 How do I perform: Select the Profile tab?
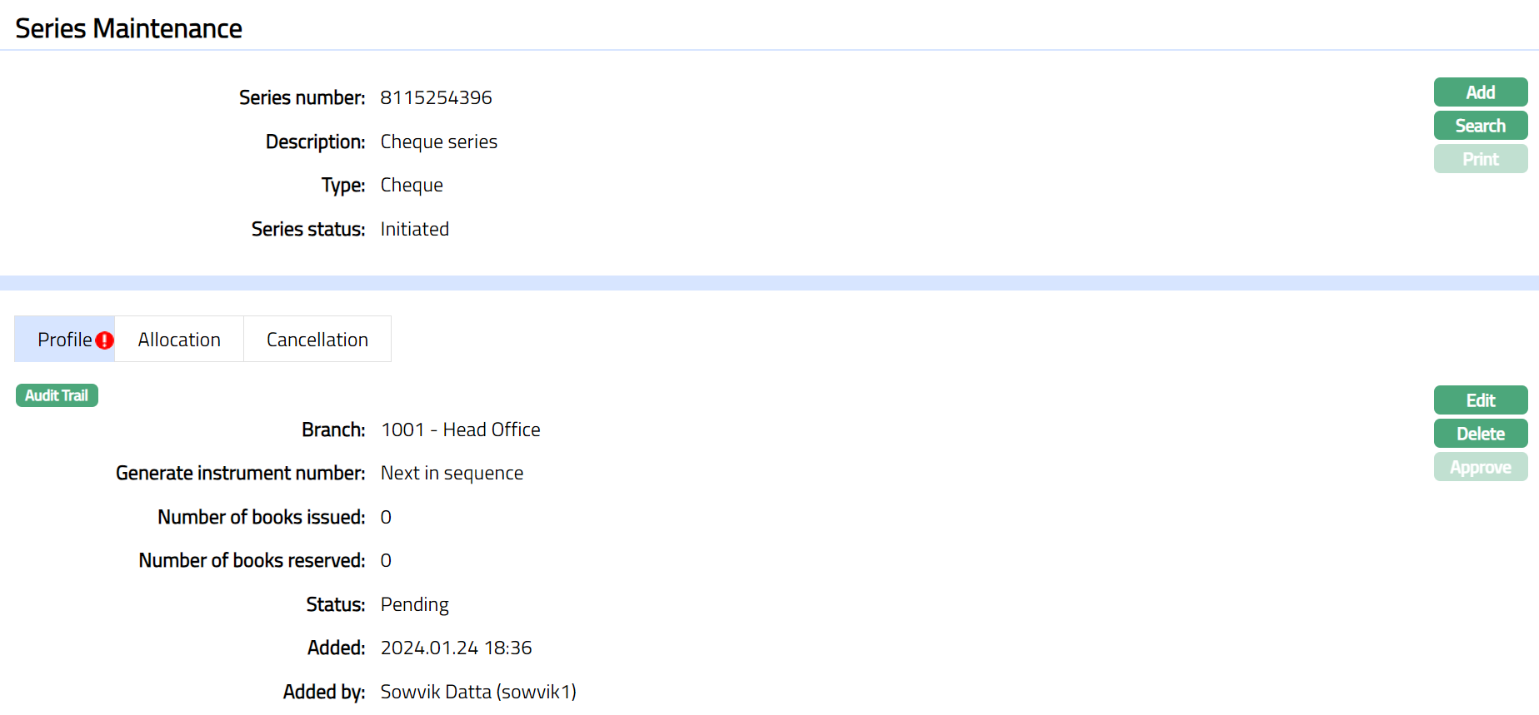tap(64, 340)
